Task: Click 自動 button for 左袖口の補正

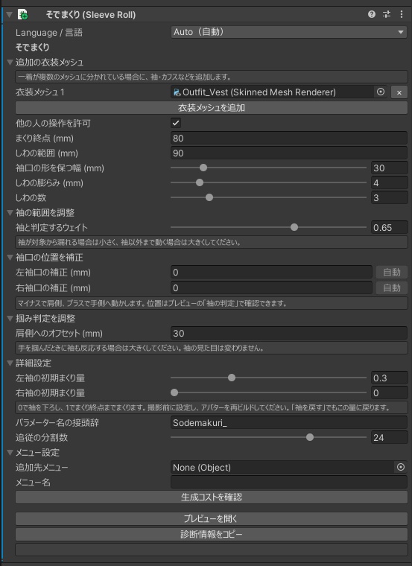Action: click(392, 272)
